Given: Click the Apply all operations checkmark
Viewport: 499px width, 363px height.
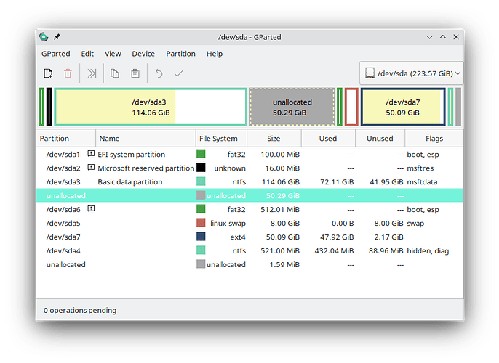Looking at the screenshot, I should 179,73.
